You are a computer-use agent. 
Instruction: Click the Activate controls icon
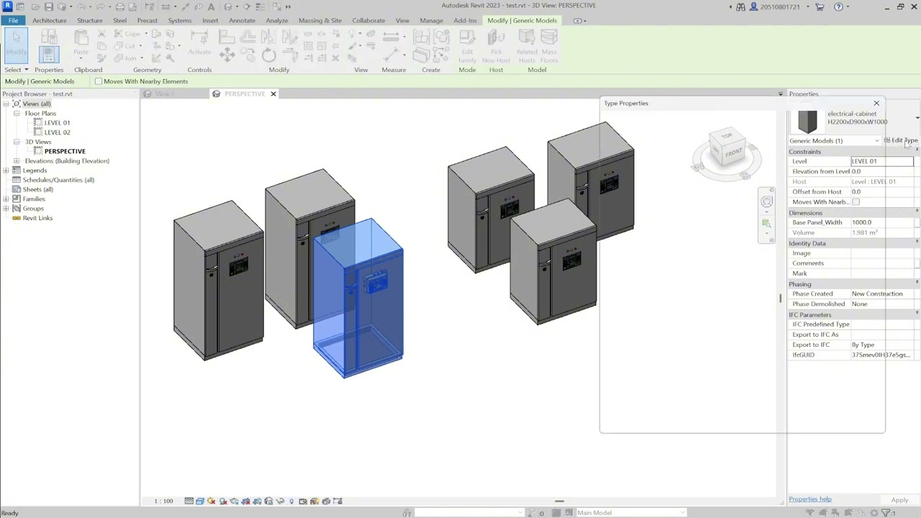pos(199,42)
